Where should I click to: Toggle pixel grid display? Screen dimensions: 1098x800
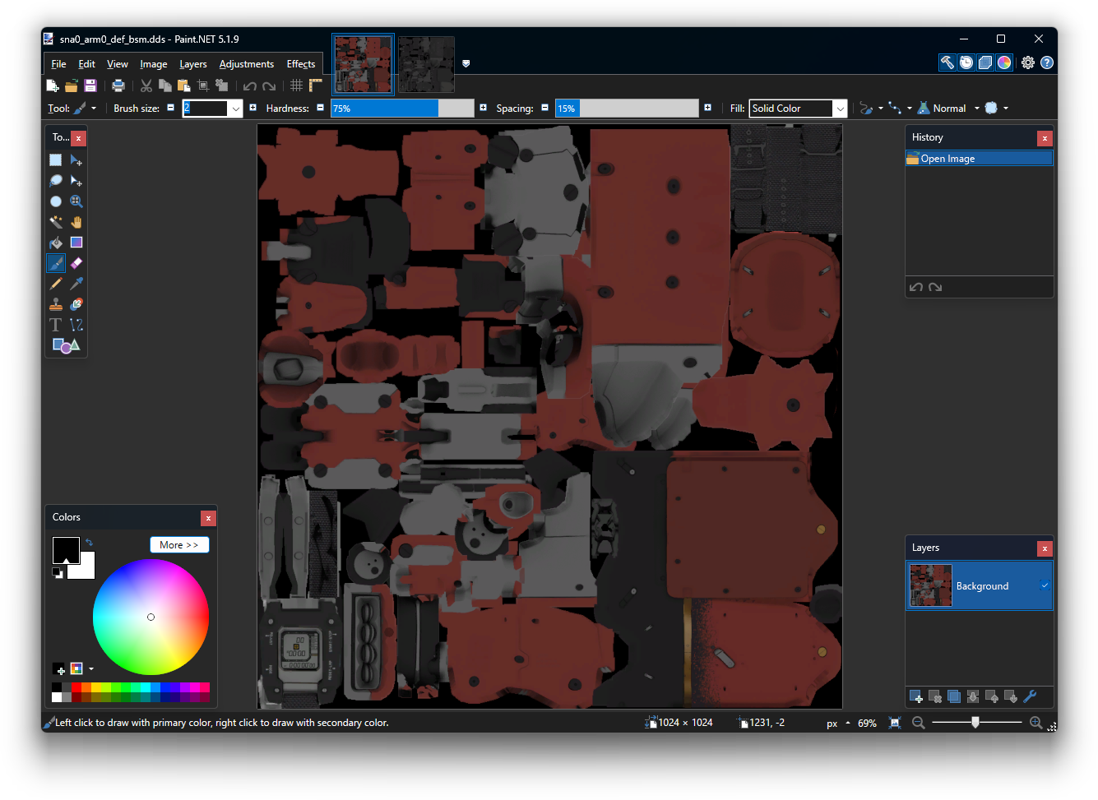[297, 86]
